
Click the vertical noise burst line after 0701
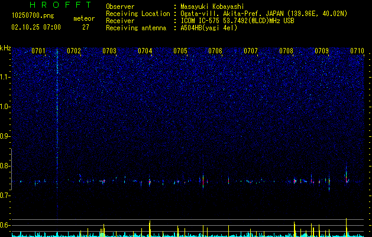57,133
